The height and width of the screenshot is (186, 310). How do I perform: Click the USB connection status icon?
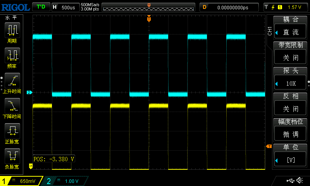coord(290,181)
